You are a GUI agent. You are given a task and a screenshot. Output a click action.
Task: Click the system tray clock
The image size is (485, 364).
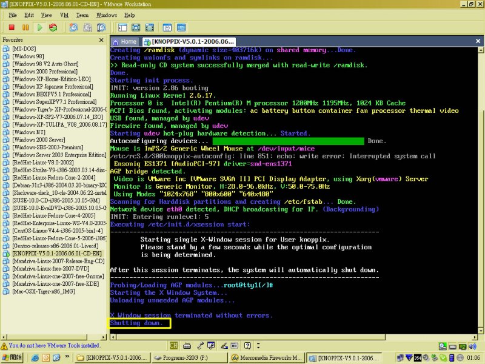click(x=473, y=358)
